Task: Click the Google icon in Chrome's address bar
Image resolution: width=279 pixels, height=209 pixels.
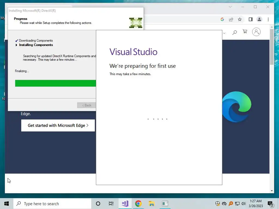Action: pos(222,19)
